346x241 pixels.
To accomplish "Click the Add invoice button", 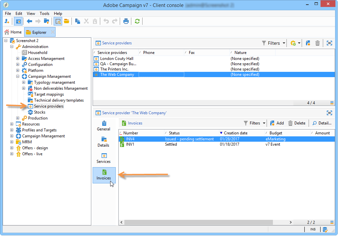I will tap(277, 123).
